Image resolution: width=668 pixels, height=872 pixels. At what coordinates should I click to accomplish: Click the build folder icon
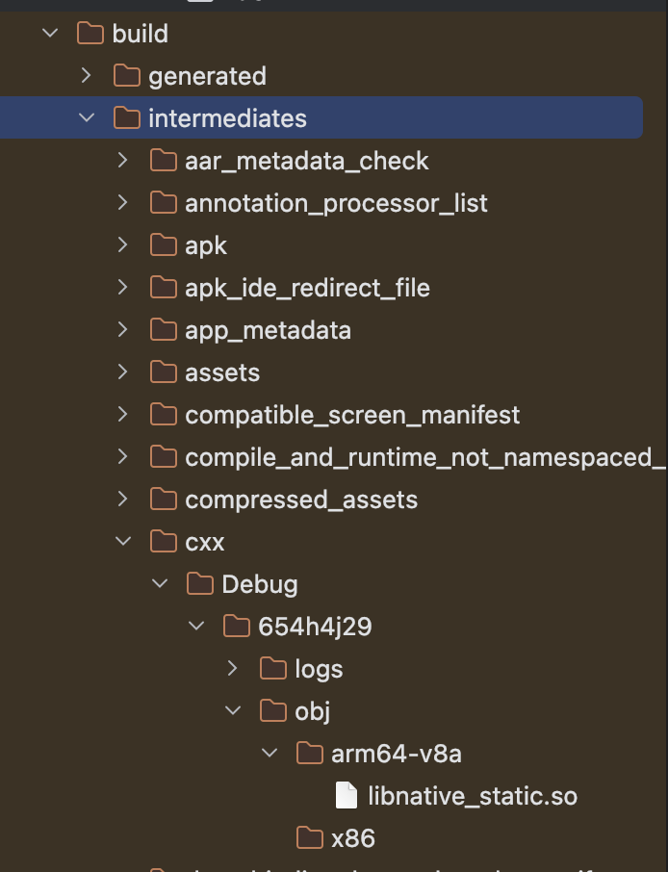click(90, 34)
